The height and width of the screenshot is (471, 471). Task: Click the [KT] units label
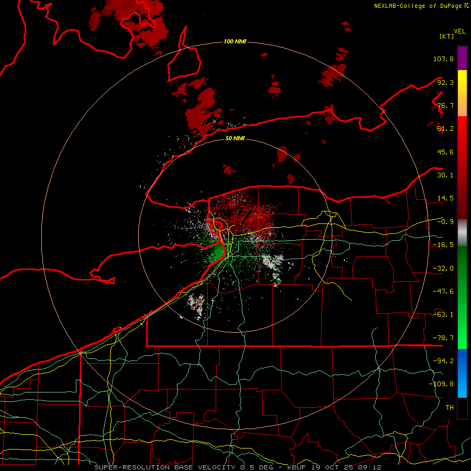point(446,36)
